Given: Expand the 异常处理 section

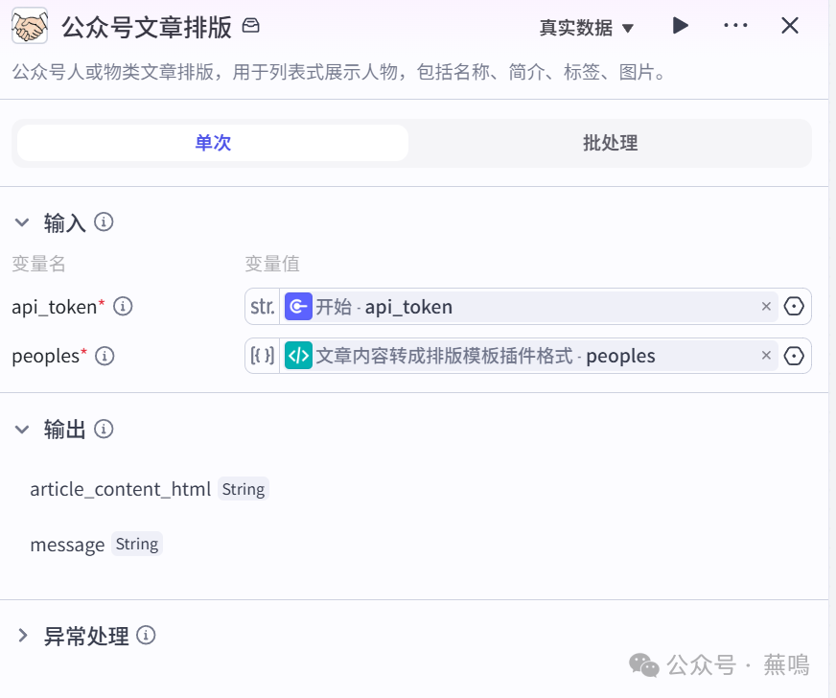Looking at the screenshot, I should coord(22,635).
